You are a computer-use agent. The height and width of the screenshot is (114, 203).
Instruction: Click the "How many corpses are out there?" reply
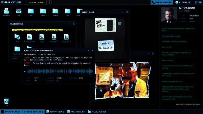click(x=188, y=104)
